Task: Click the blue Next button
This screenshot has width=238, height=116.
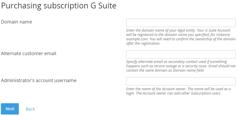Action: [10, 109]
